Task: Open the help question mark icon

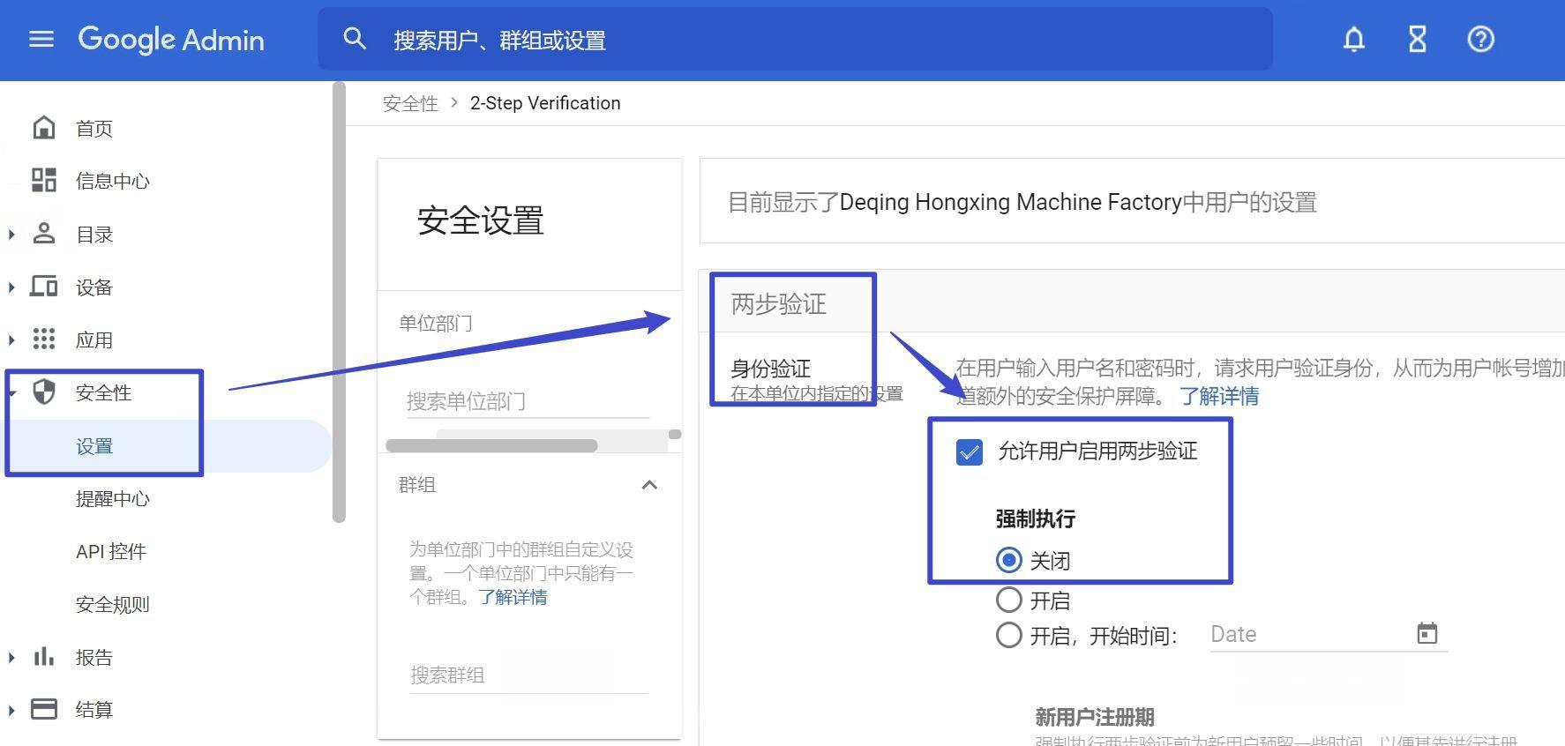Action: pos(1481,39)
